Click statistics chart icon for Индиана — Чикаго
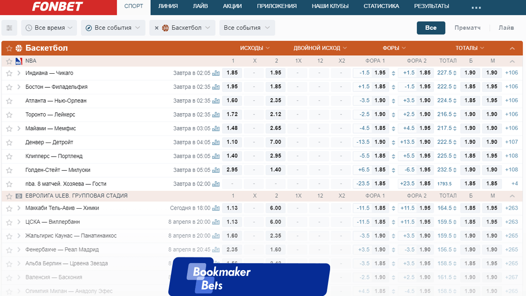The height and width of the screenshot is (296, 526). tap(216, 73)
